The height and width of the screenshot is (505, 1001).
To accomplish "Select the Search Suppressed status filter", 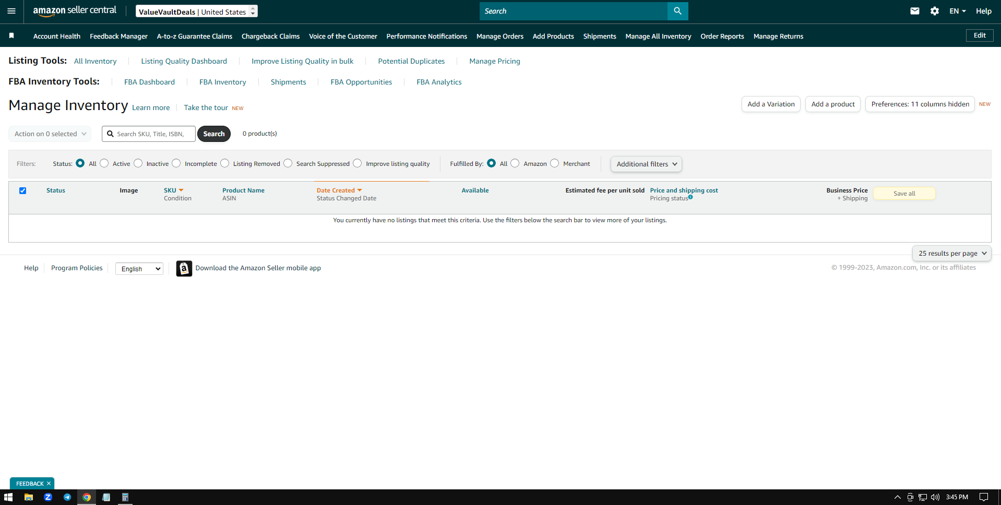I will pyautogui.click(x=288, y=163).
